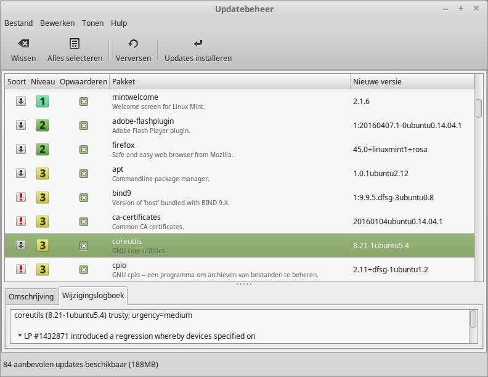Viewport: 488px width, 377px height.
Task: Click the 84 aanbevolen updates status text
Action: 81,364
